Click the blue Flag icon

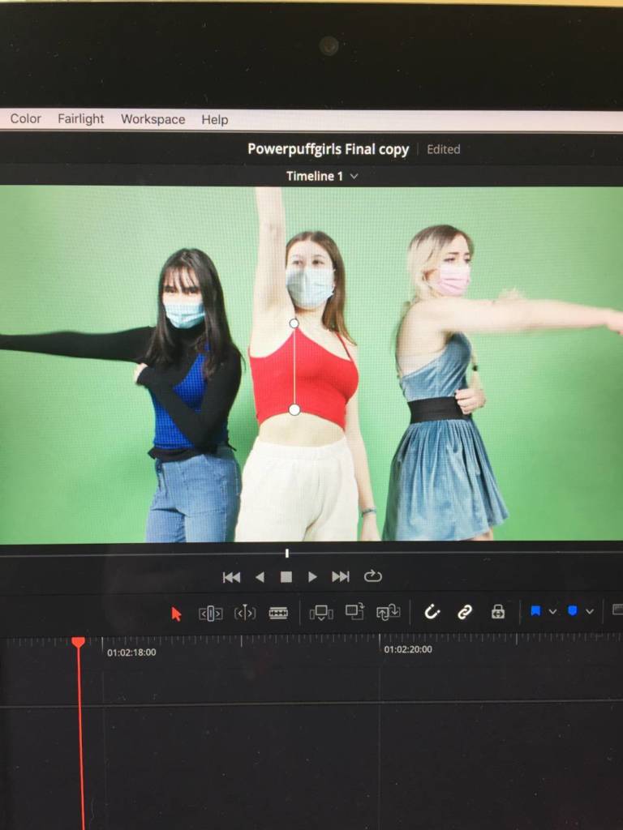[x=535, y=611]
